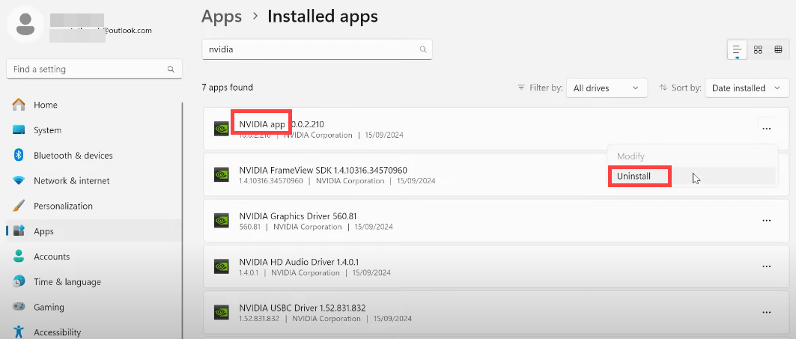This screenshot has height=339, width=796.
Task: Open options for NVIDIA Graphics Driver 560.81
Action: click(766, 221)
